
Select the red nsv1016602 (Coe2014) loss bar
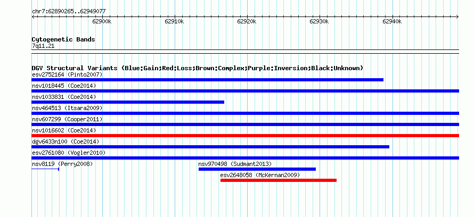(246, 136)
